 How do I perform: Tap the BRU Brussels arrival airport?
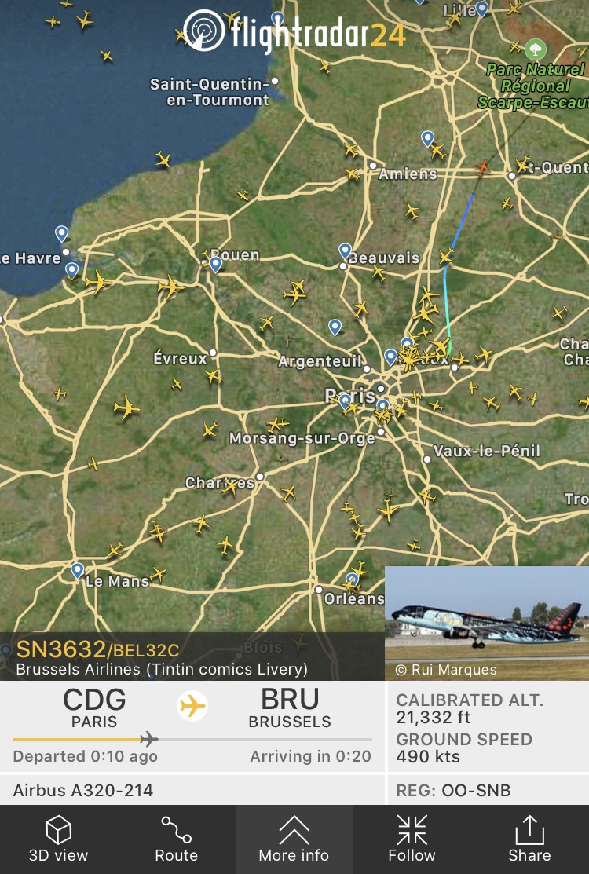pyautogui.click(x=290, y=708)
